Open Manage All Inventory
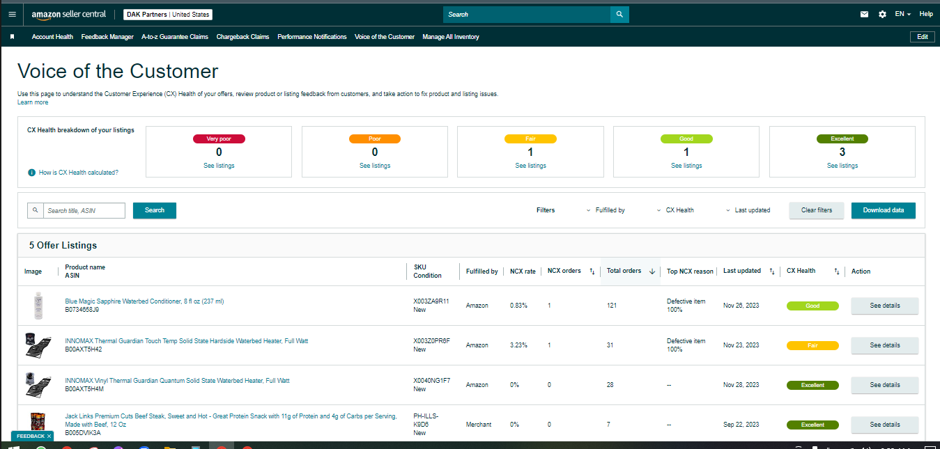Viewport: 940px width, 449px height. 451,37
